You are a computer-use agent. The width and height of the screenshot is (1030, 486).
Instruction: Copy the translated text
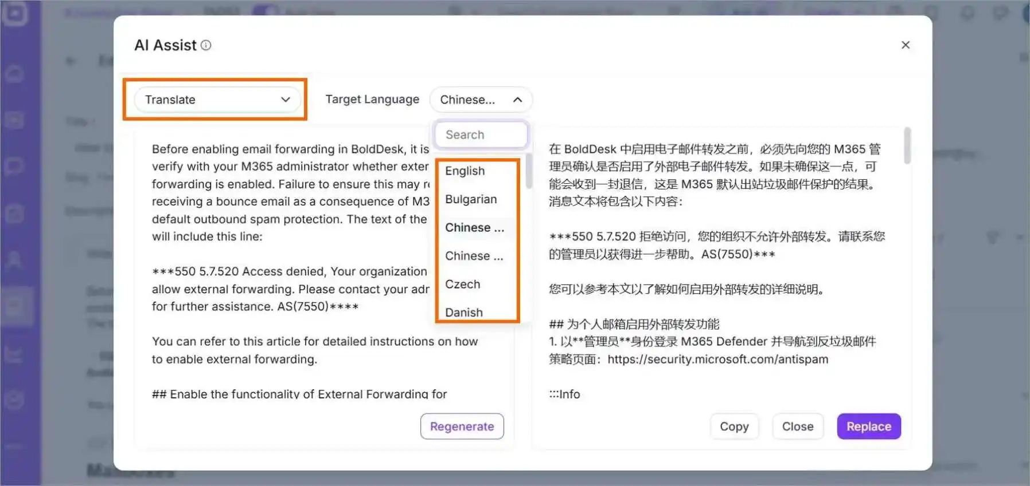click(734, 426)
